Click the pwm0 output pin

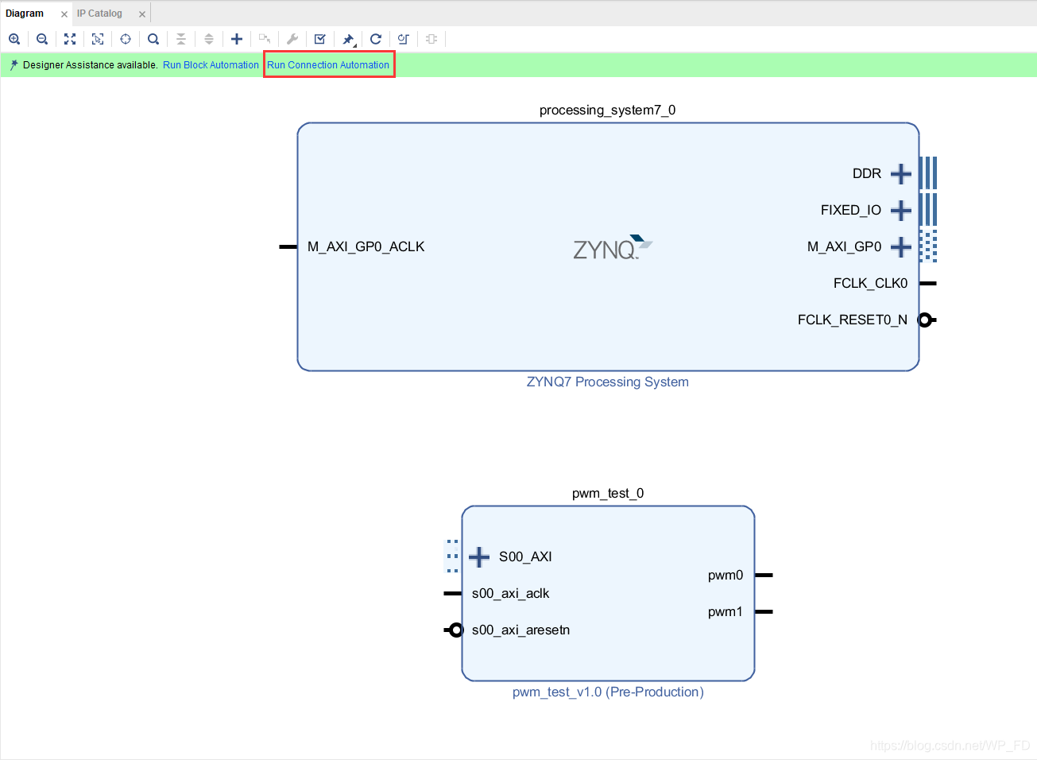[764, 575]
